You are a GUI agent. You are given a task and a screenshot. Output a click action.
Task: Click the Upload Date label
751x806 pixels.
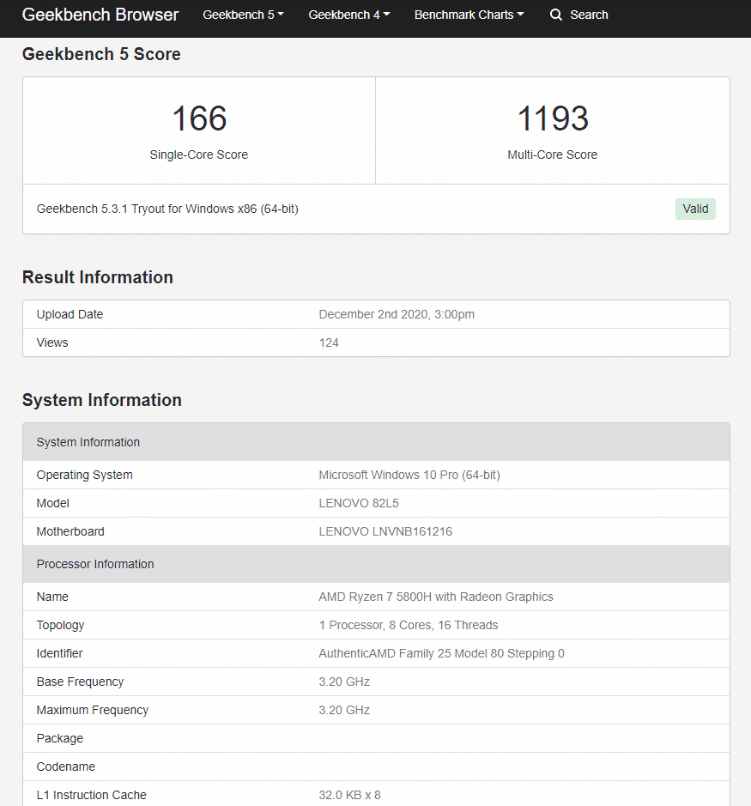click(x=70, y=314)
